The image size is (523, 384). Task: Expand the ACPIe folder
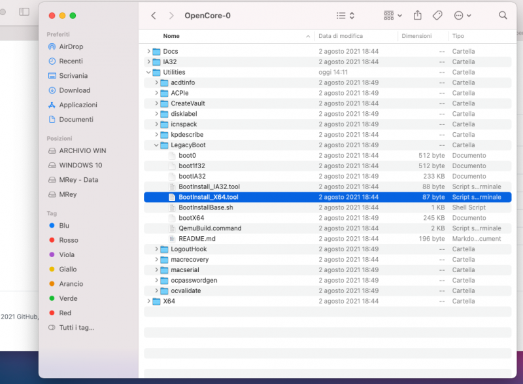[x=156, y=93]
